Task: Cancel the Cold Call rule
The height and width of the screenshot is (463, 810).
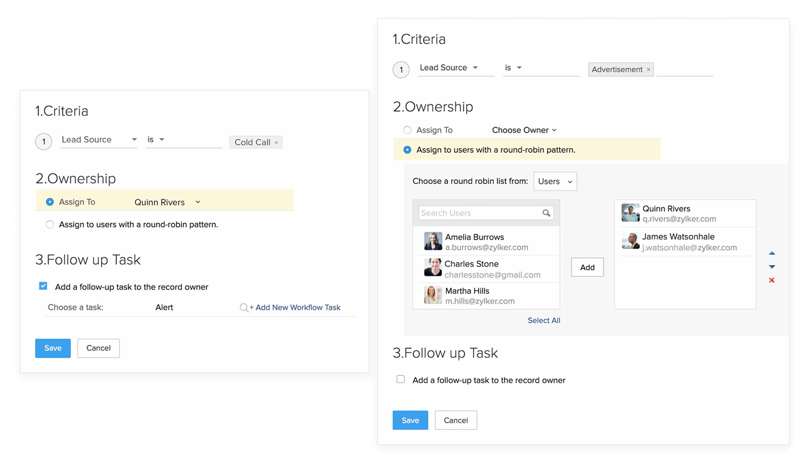Action: [99, 348]
